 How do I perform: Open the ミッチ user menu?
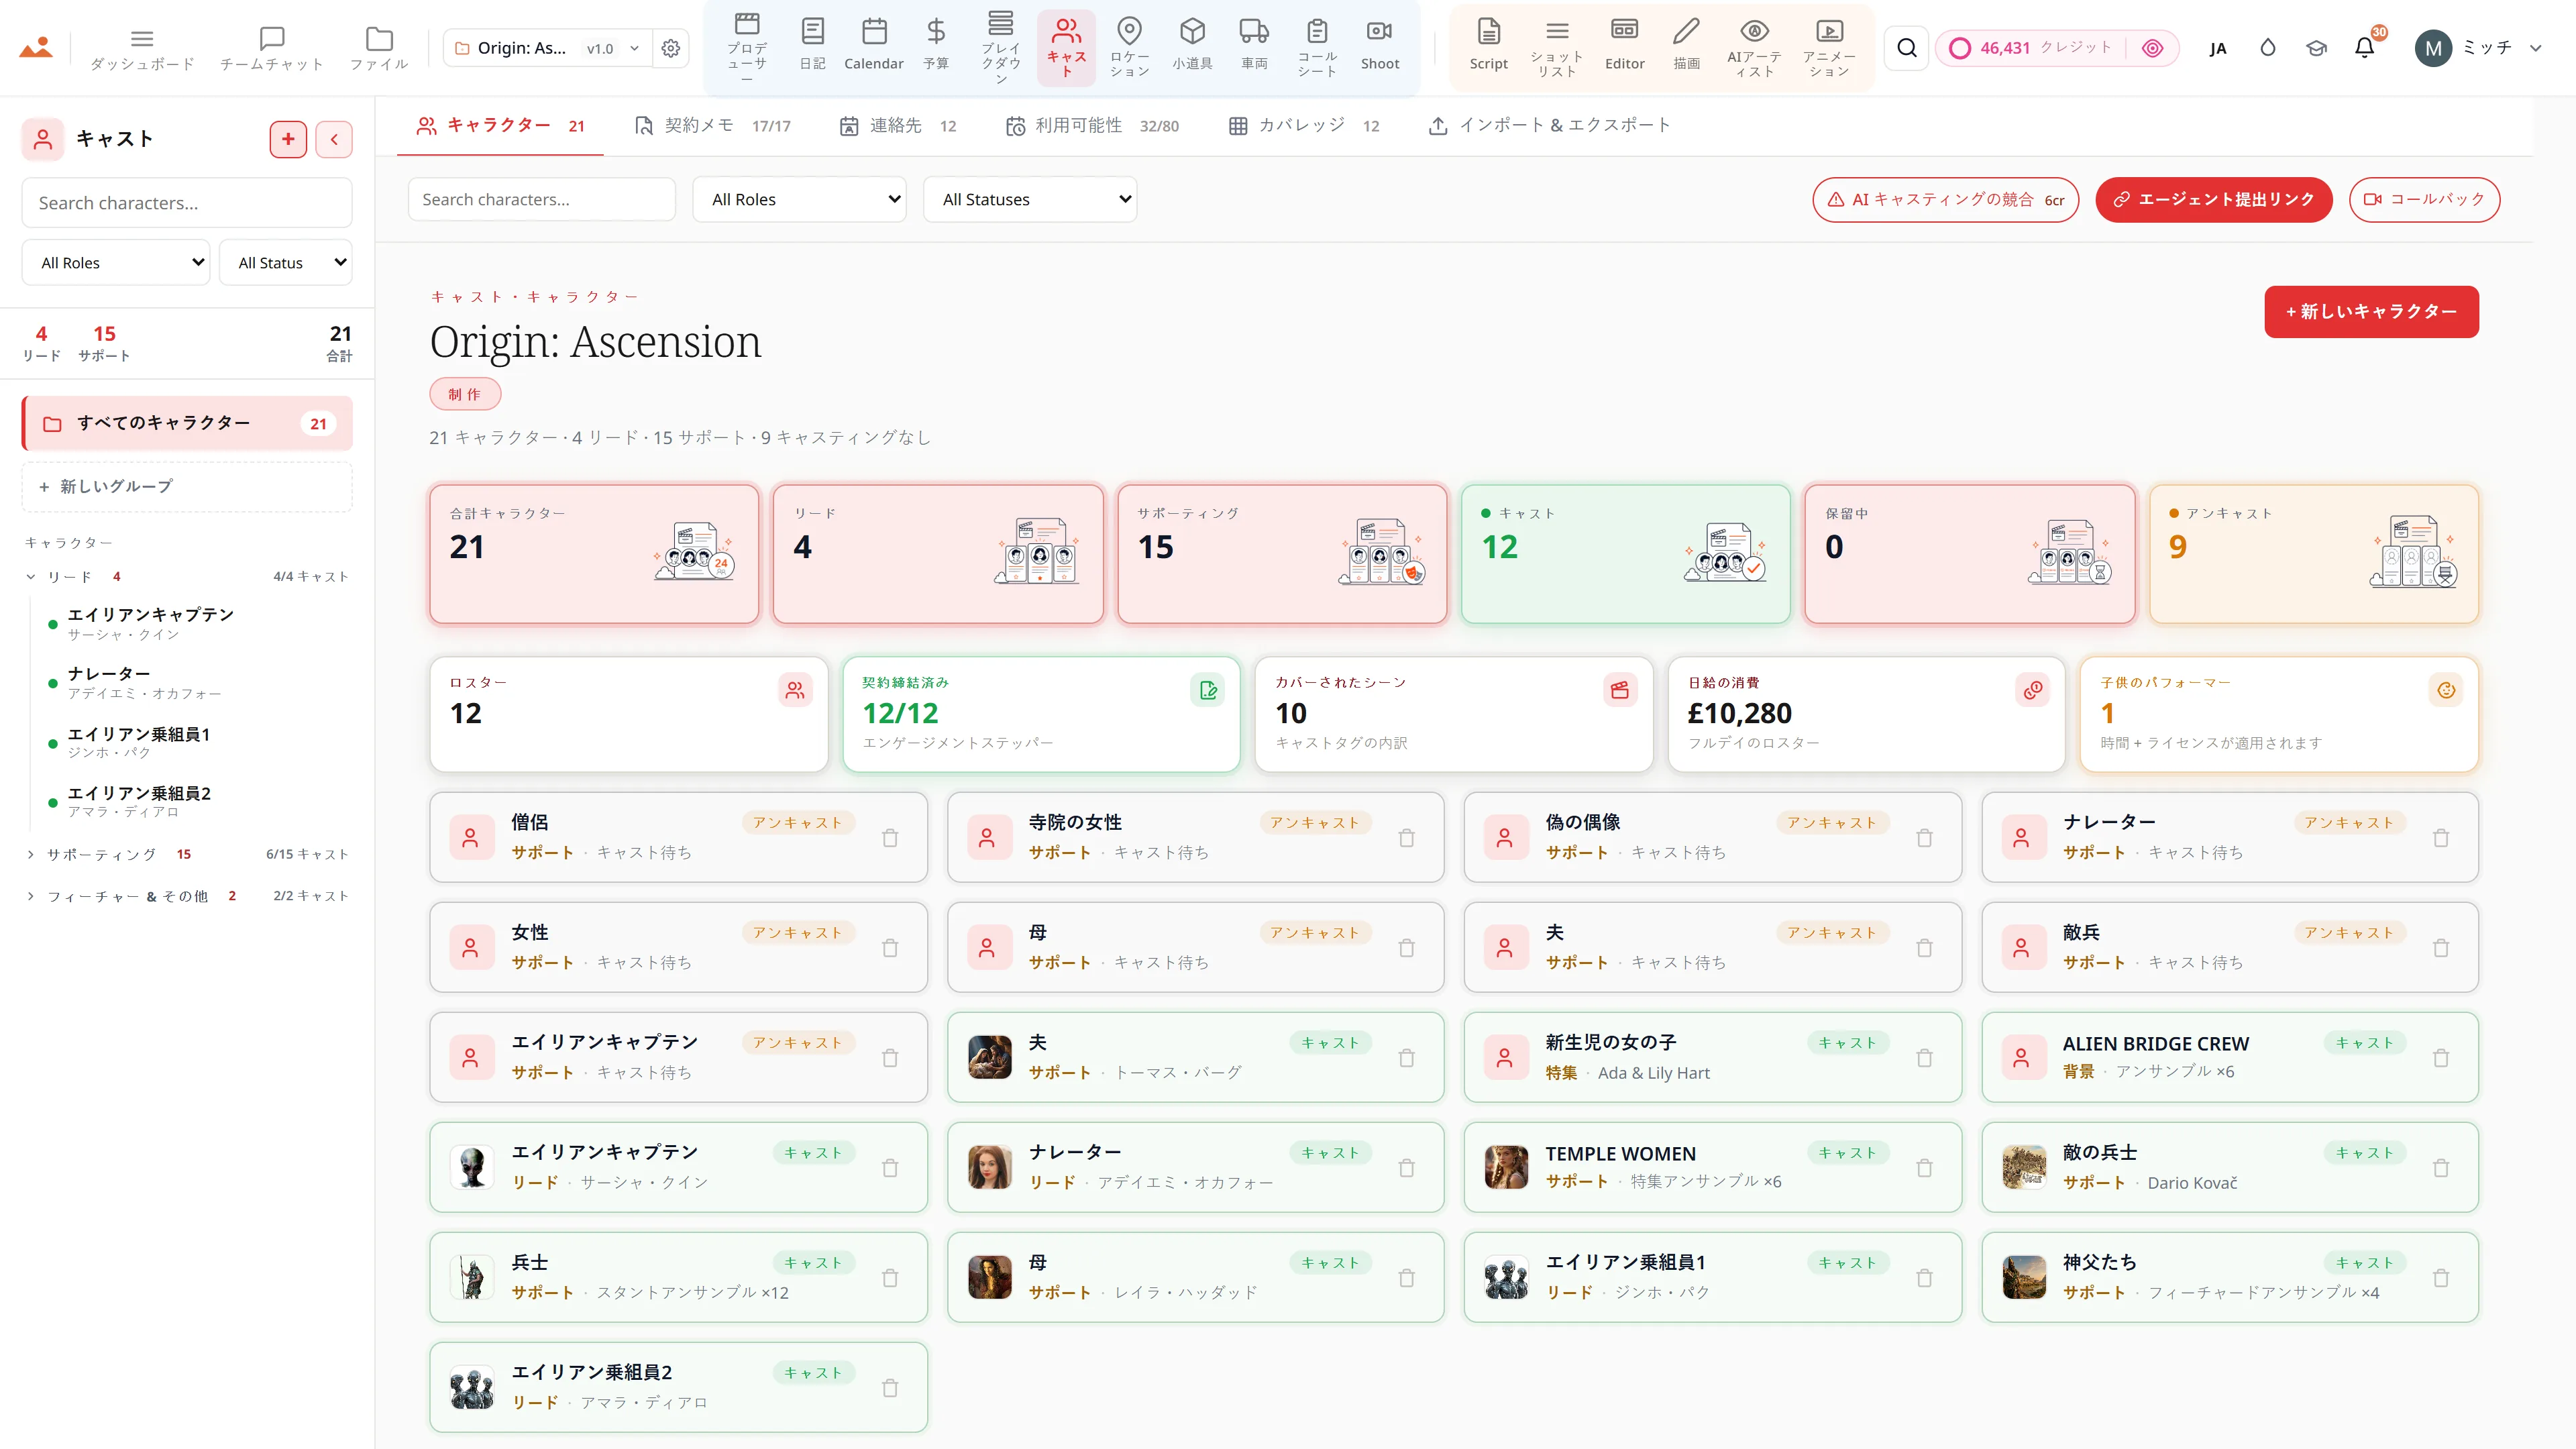(2479, 48)
